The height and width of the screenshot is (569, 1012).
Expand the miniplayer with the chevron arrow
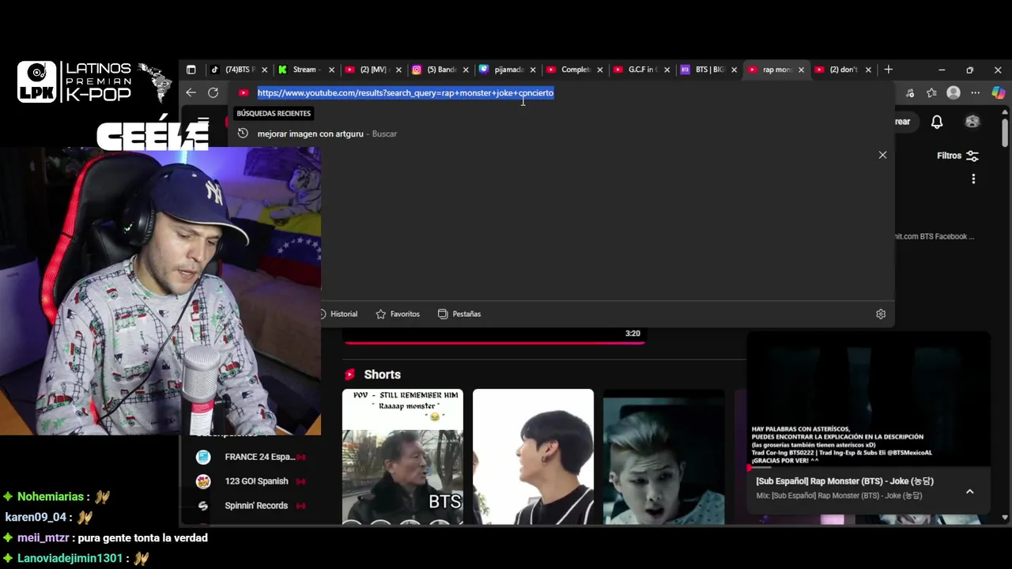pos(969,491)
